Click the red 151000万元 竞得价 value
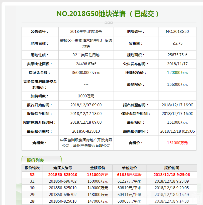 point(177,143)
